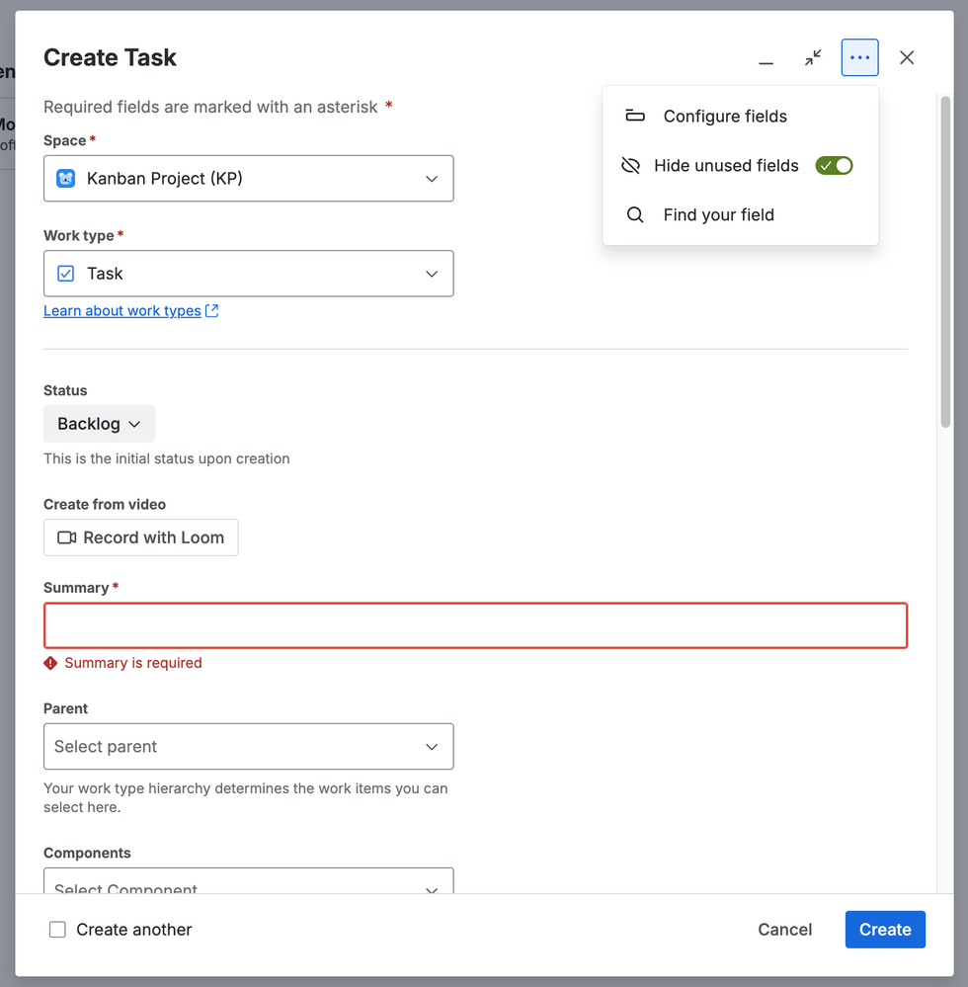Open the Select parent dropdown
968x987 pixels.
click(249, 747)
